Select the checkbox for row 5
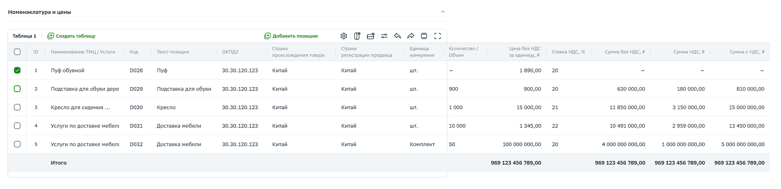Image resolution: width=781 pixels, height=189 pixels. pyautogui.click(x=17, y=144)
